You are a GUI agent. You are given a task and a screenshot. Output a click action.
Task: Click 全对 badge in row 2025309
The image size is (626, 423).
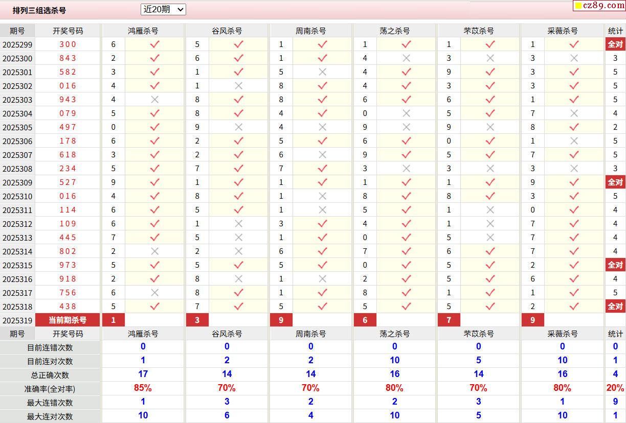615,182
